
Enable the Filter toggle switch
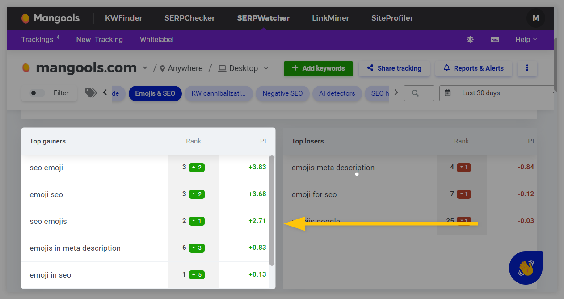point(37,93)
